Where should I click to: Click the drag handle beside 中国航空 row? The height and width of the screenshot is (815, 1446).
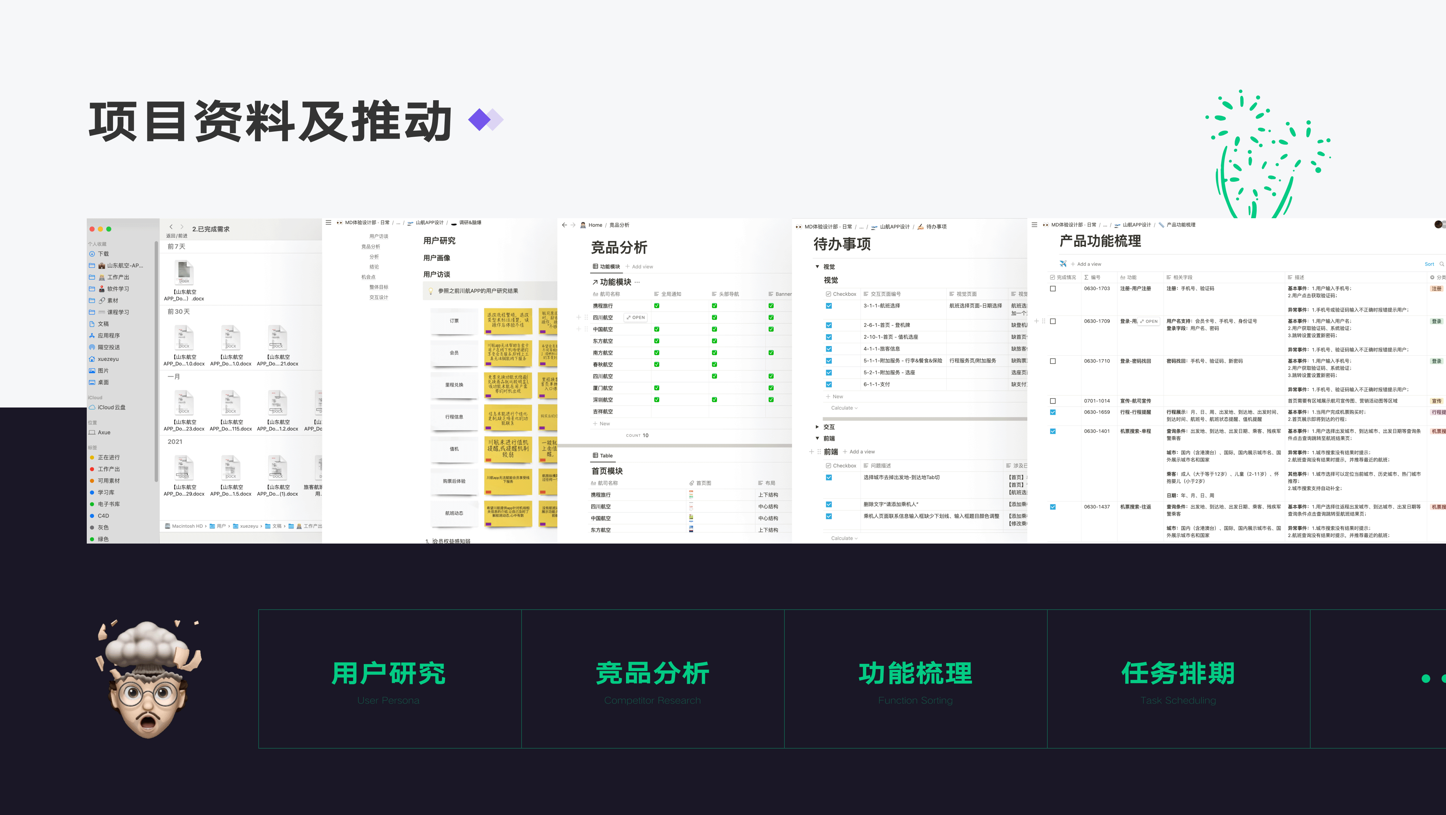(x=586, y=329)
